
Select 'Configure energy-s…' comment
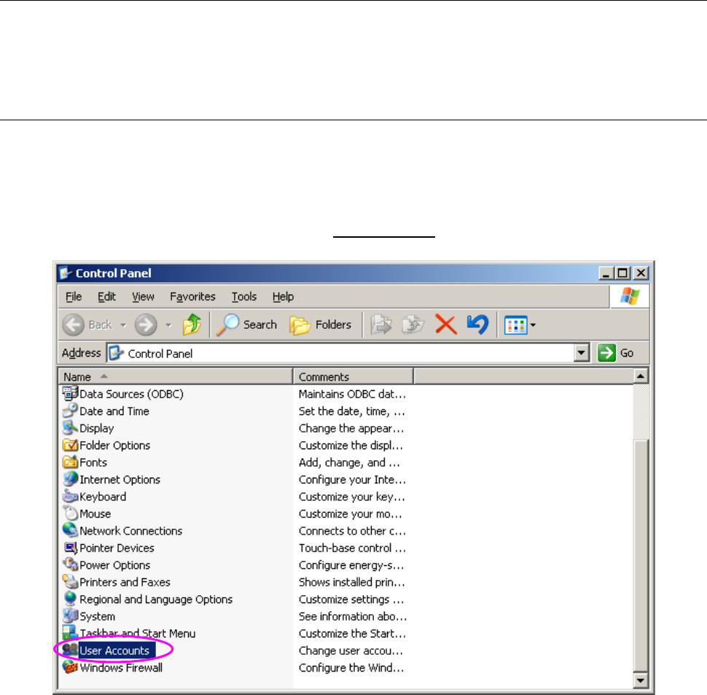click(351, 565)
